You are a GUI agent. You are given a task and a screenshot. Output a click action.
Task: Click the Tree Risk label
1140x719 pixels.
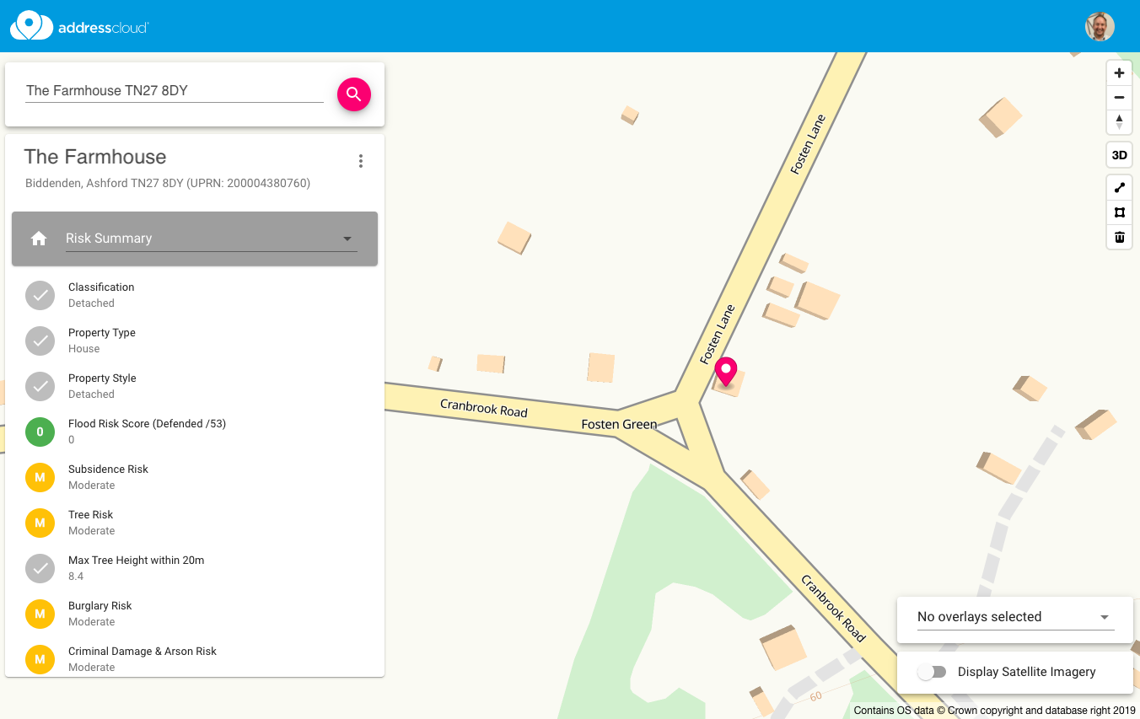point(90,515)
